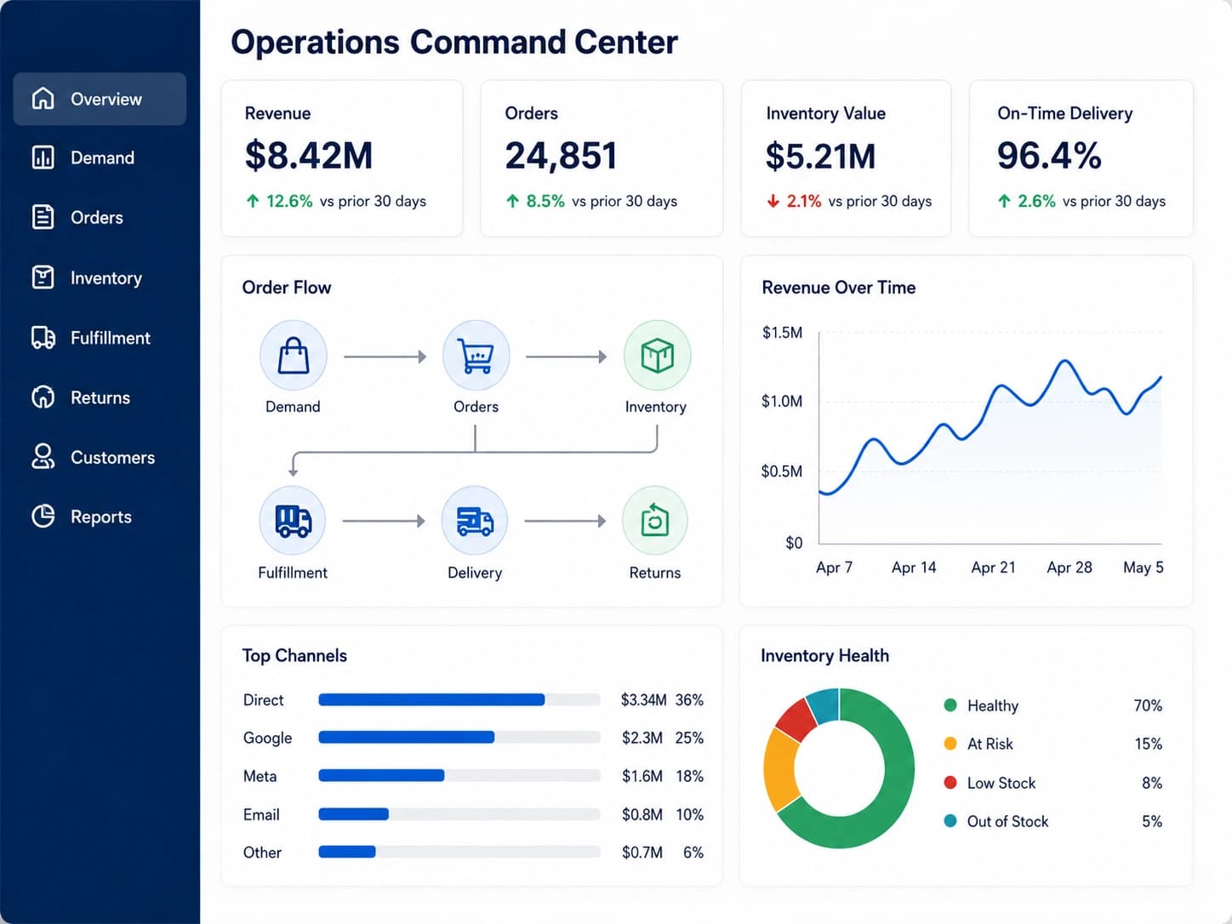Click the $8.42M revenue value
1232x924 pixels.
tap(309, 156)
